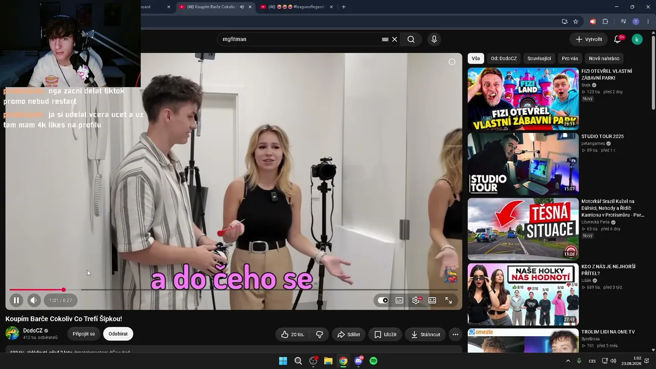Click the Sdílet share button
This screenshot has width=656, height=369.
click(348, 335)
